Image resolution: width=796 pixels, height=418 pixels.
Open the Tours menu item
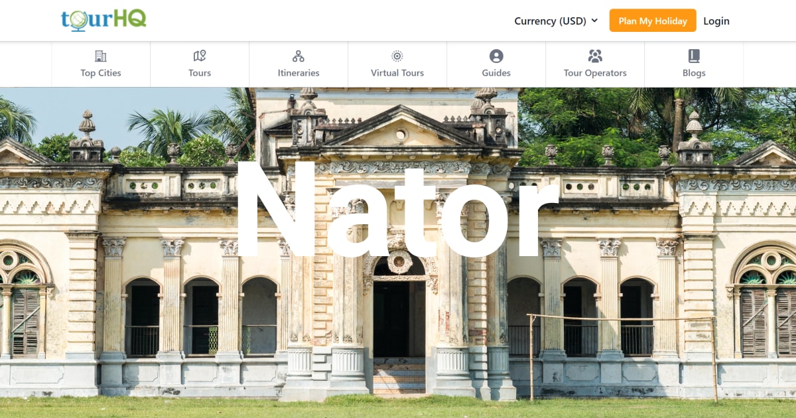[199, 73]
